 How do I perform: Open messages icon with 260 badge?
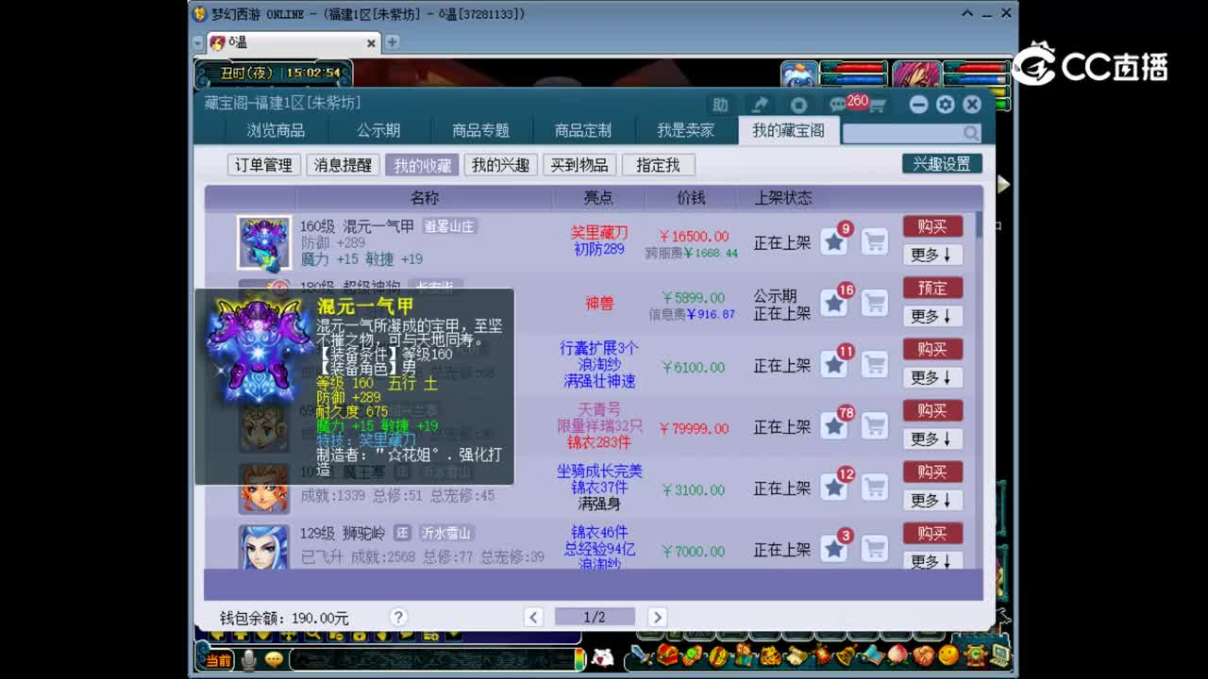click(837, 105)
